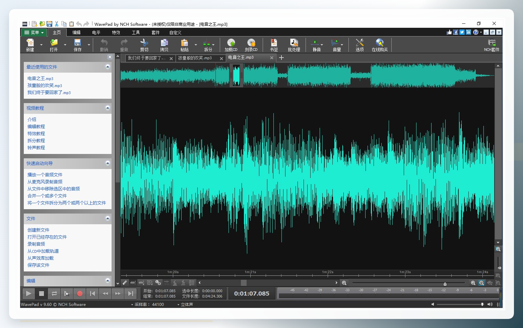
Task: Click the 创建新文件 link
Action: (x=38, y=230)
